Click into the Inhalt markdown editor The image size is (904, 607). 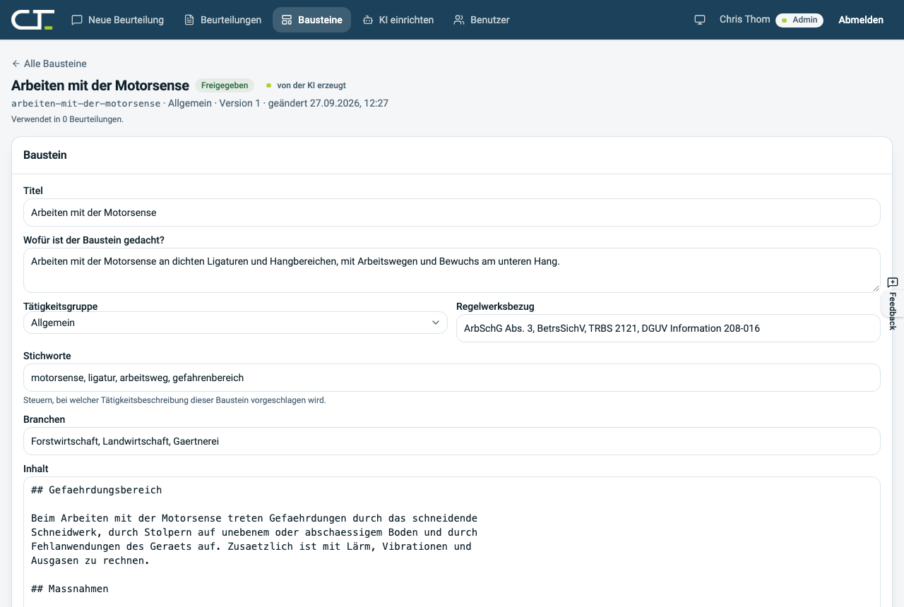452,541
